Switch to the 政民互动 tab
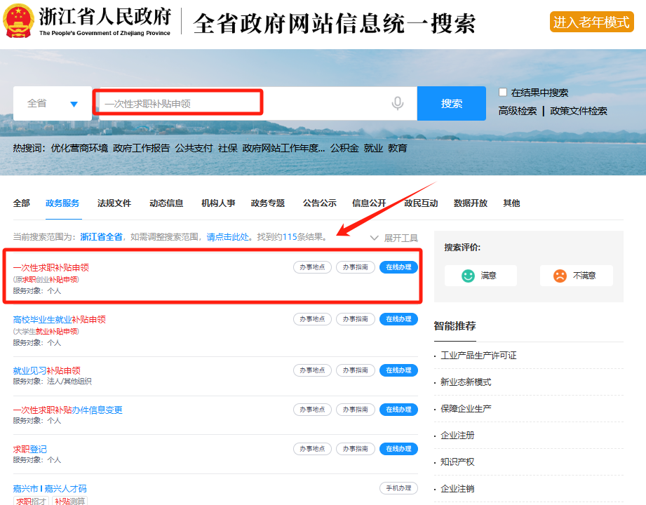The image size is (646, 505). click(x=421, y=203)
